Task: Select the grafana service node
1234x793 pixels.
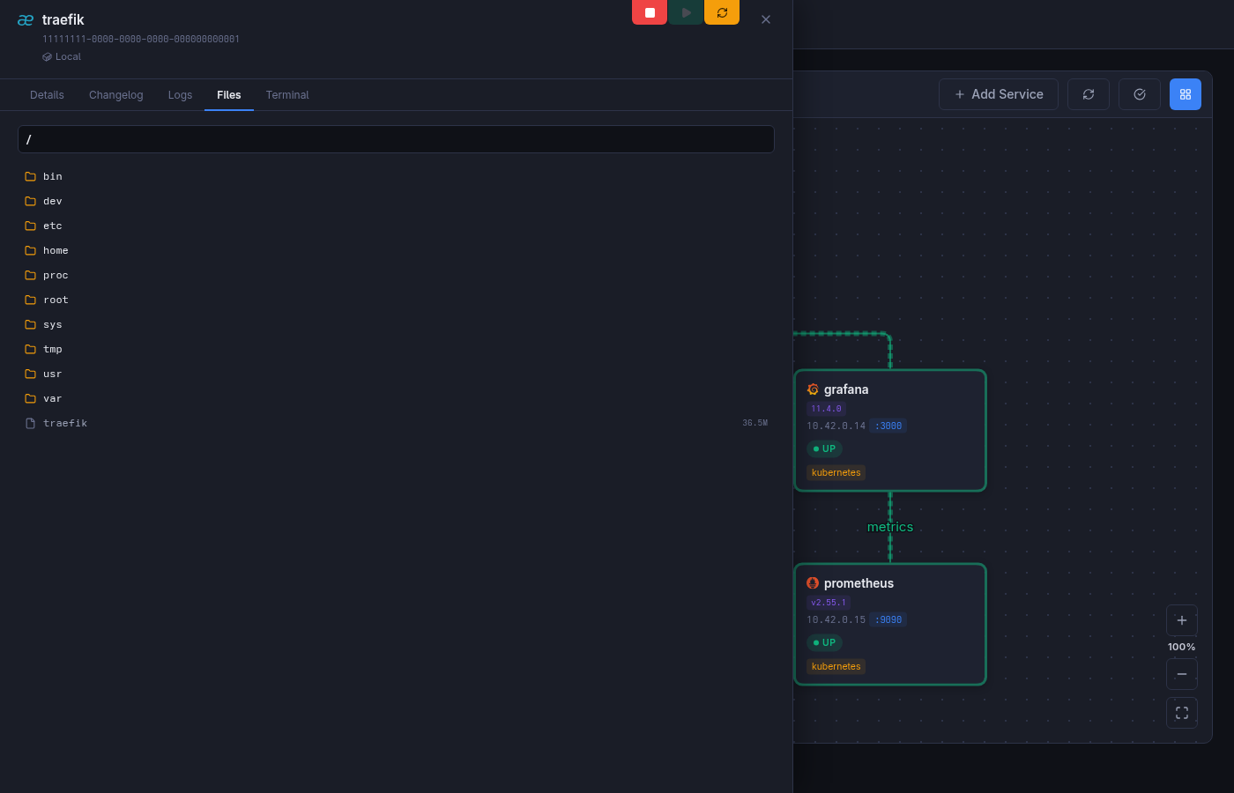Action: click(890, 431)
